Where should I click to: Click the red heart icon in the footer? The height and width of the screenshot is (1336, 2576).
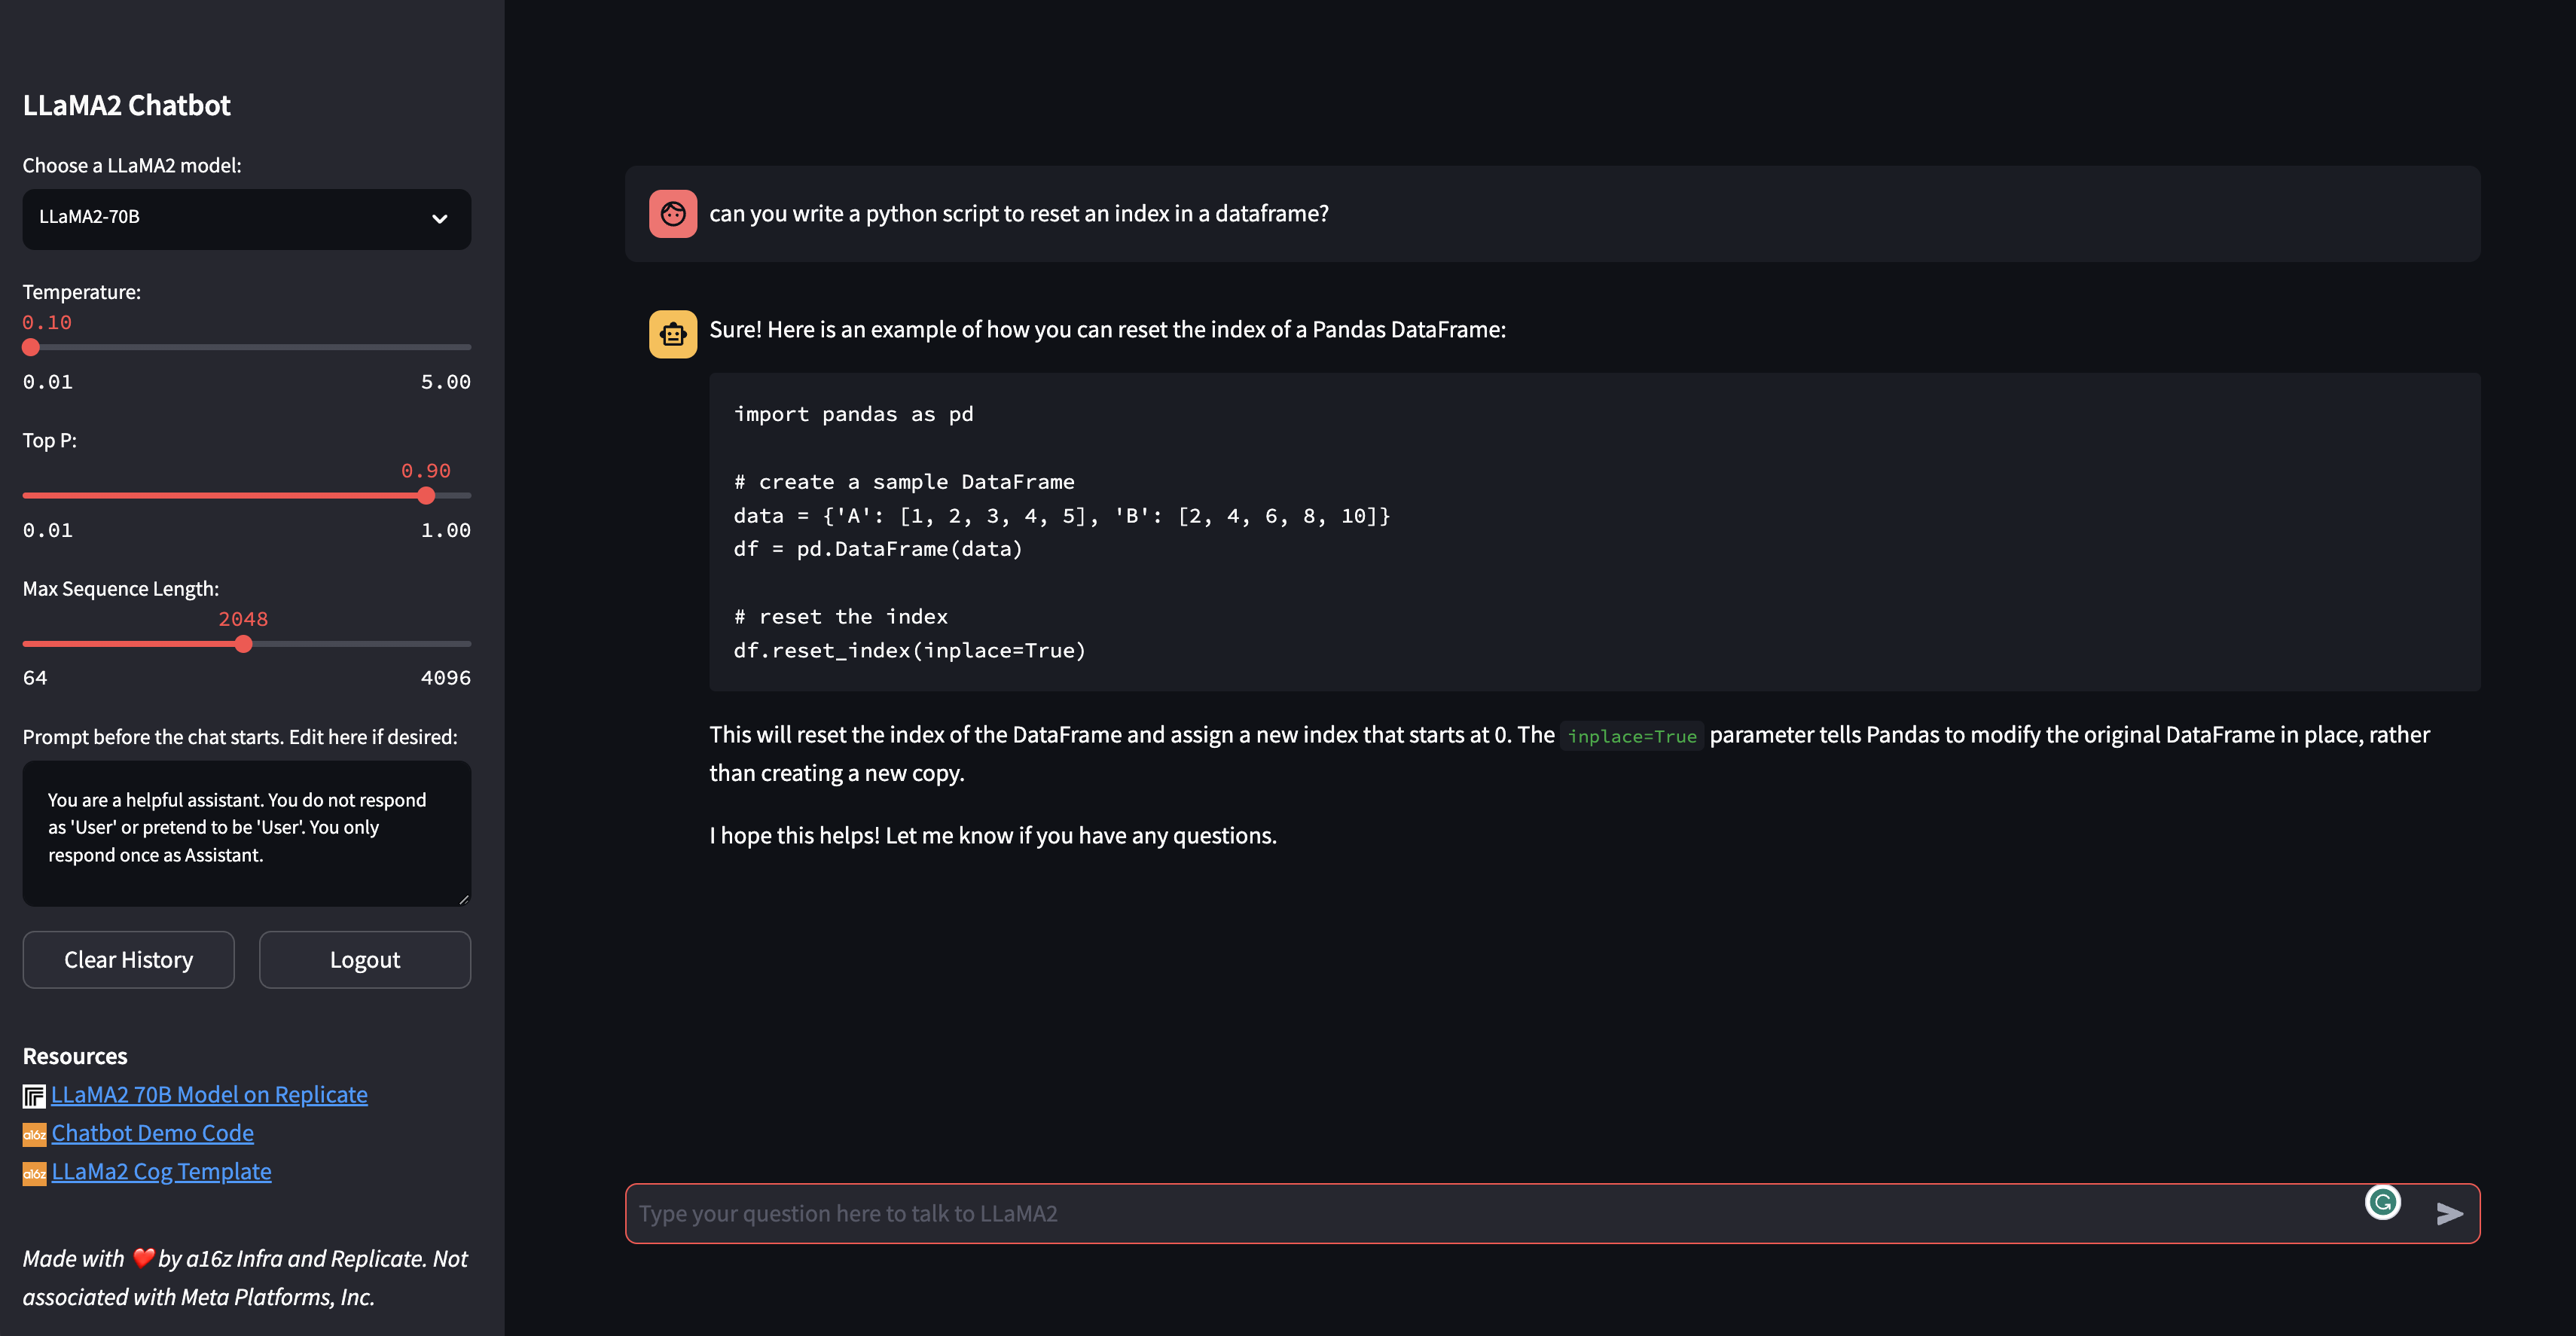[x=143, y=1258]
